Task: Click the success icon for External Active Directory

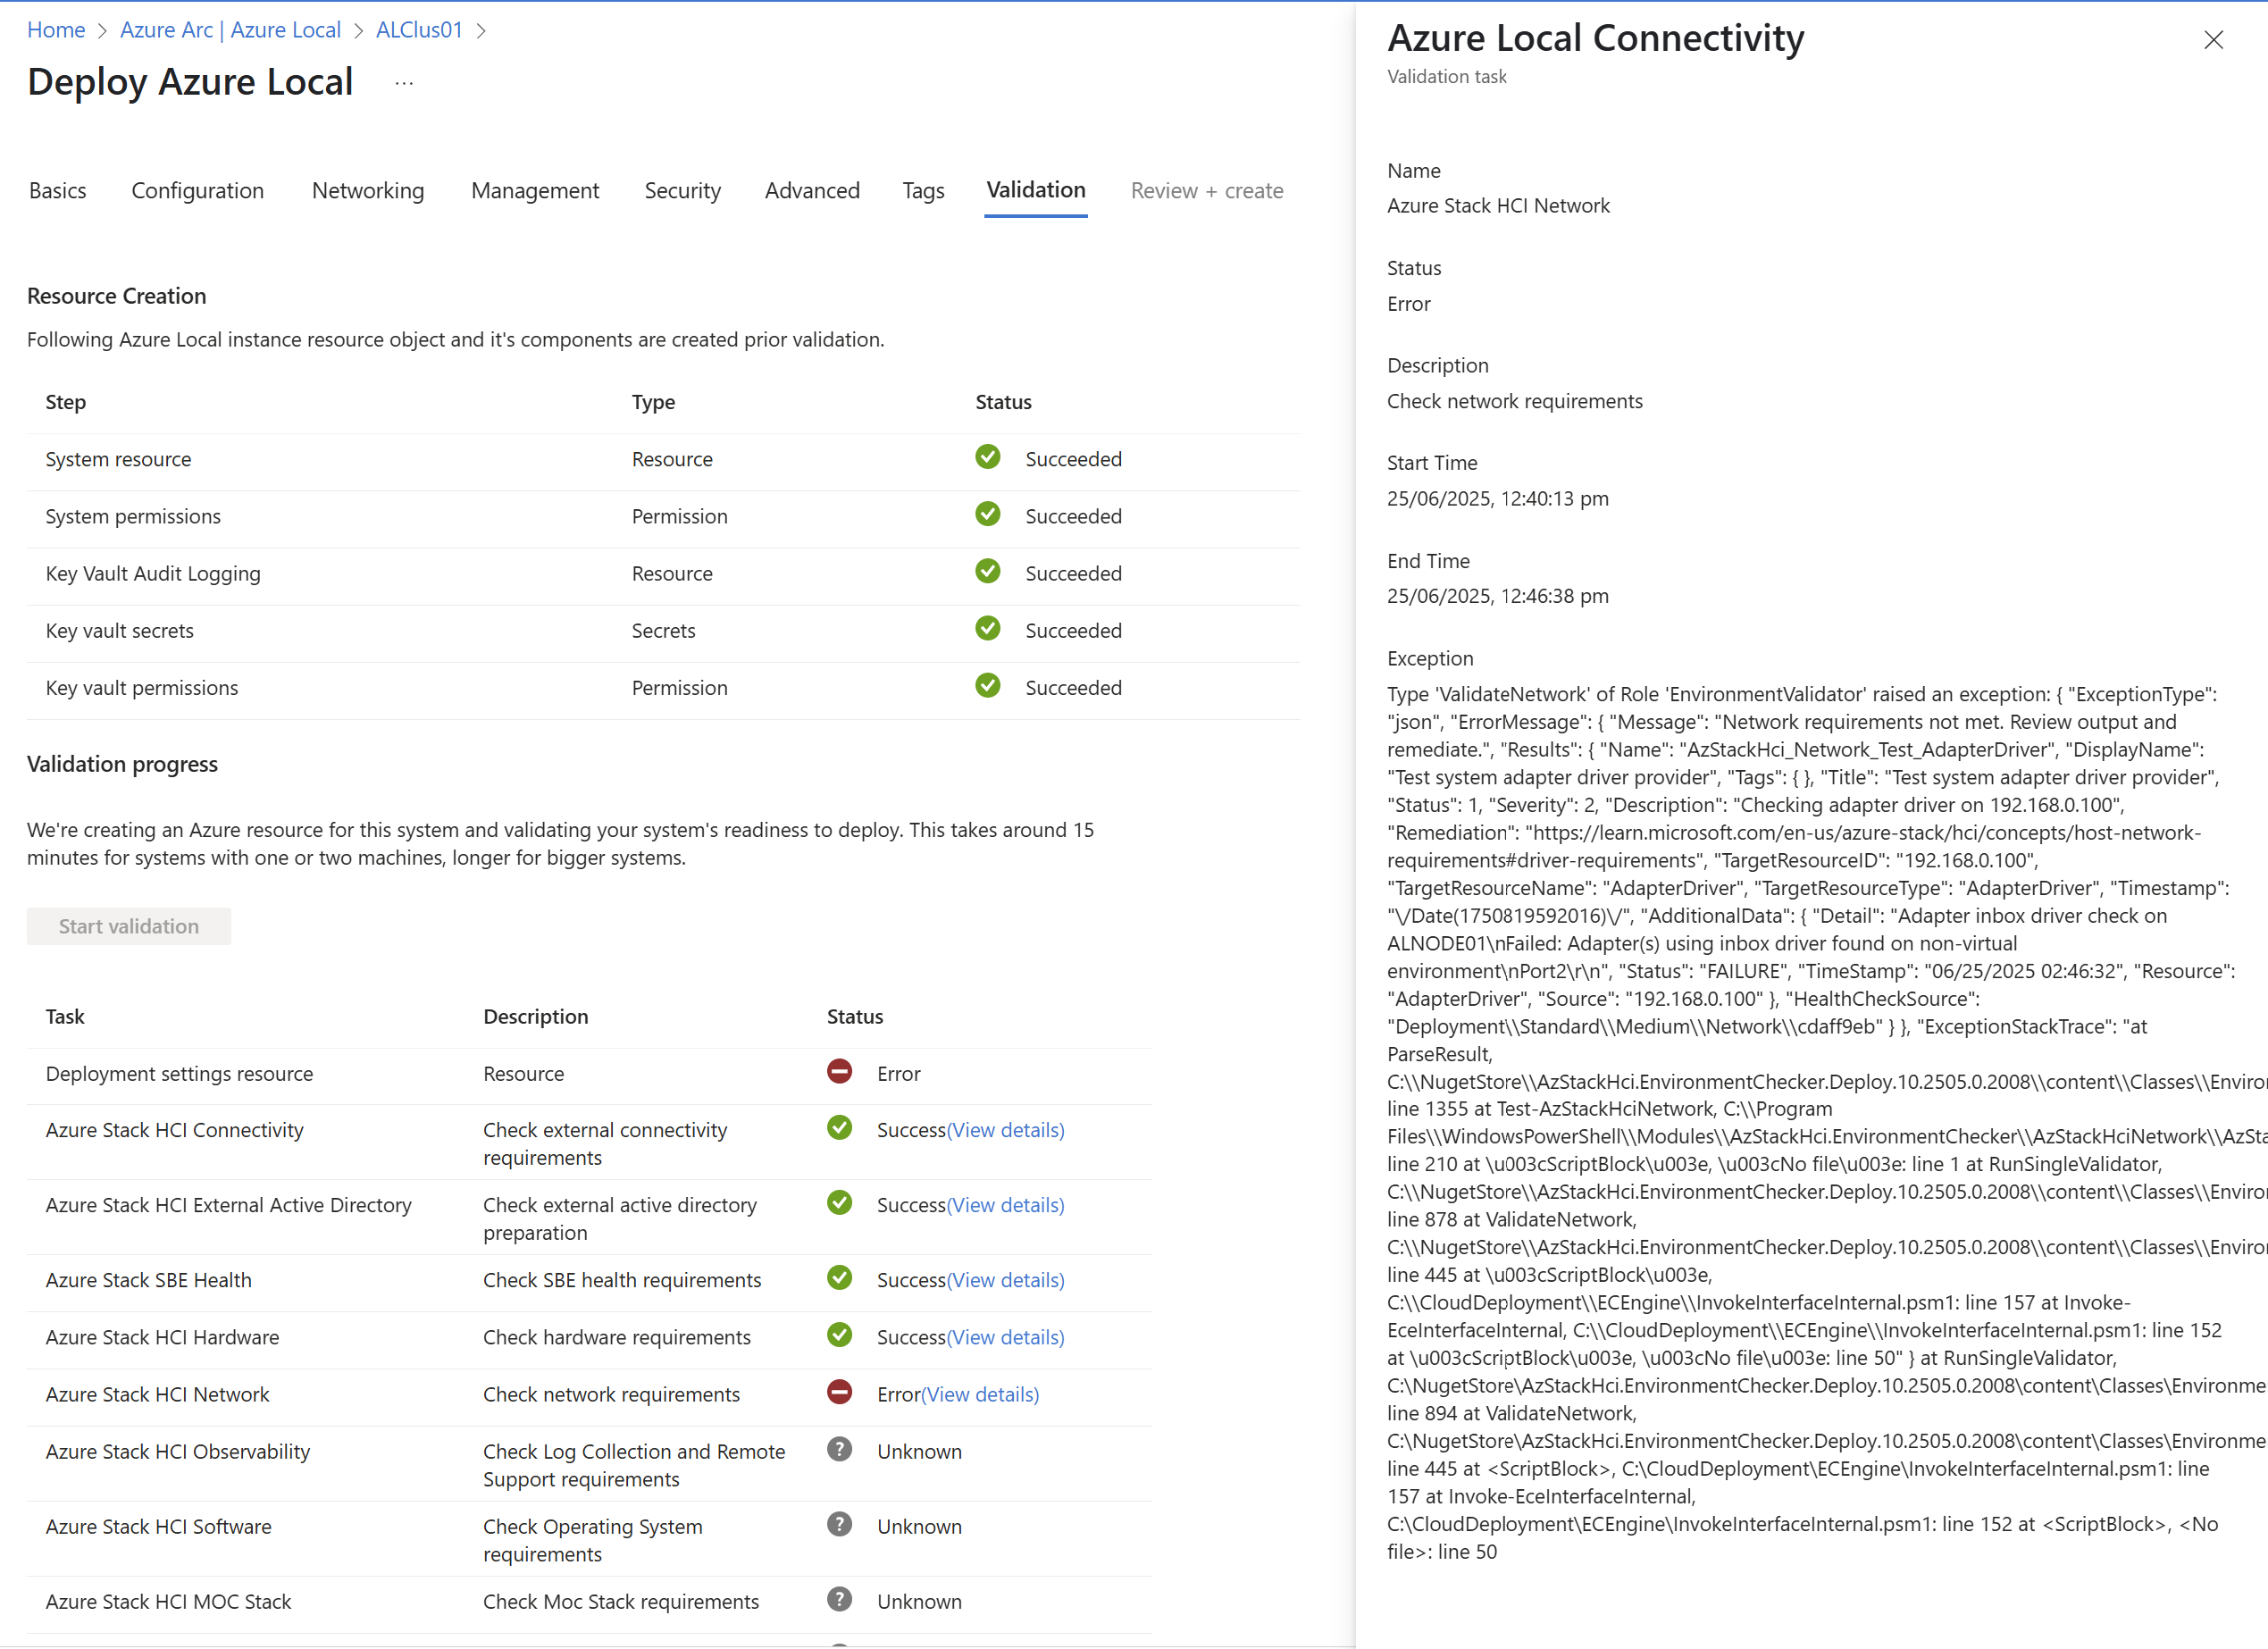Action: (x=840, y=1203)
